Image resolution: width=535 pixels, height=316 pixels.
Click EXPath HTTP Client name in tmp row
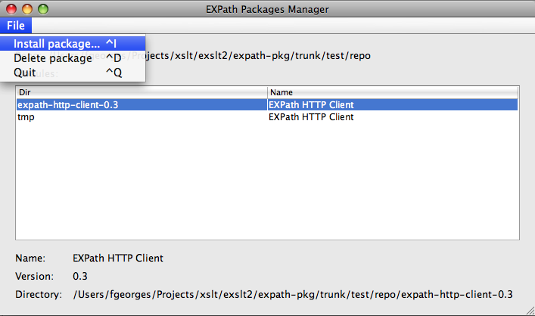pyautogui.click(x=311, y=117)
